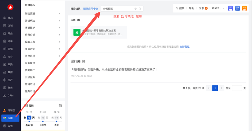Clear the search box with the x icon

coord(135,9)
